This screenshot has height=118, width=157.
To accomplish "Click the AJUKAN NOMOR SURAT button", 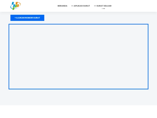I will click(27, 18).
